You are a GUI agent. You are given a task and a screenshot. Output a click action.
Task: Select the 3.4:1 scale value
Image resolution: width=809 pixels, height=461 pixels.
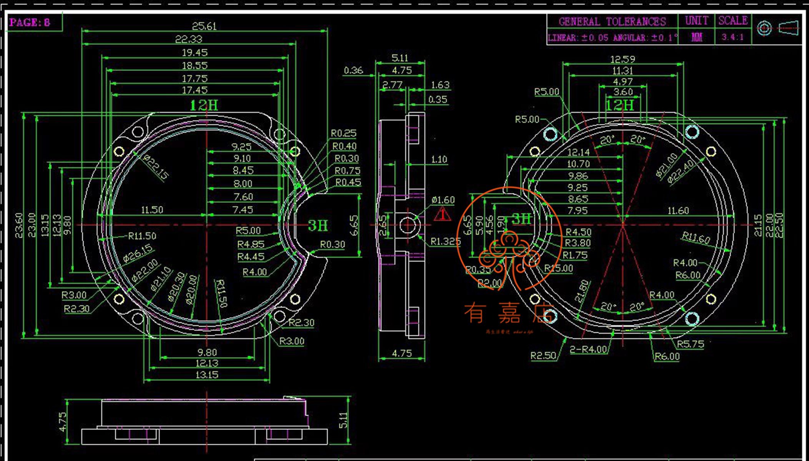tap(732, 37)
